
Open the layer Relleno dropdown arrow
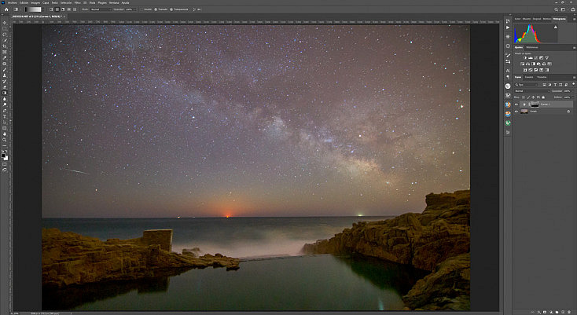573,97
